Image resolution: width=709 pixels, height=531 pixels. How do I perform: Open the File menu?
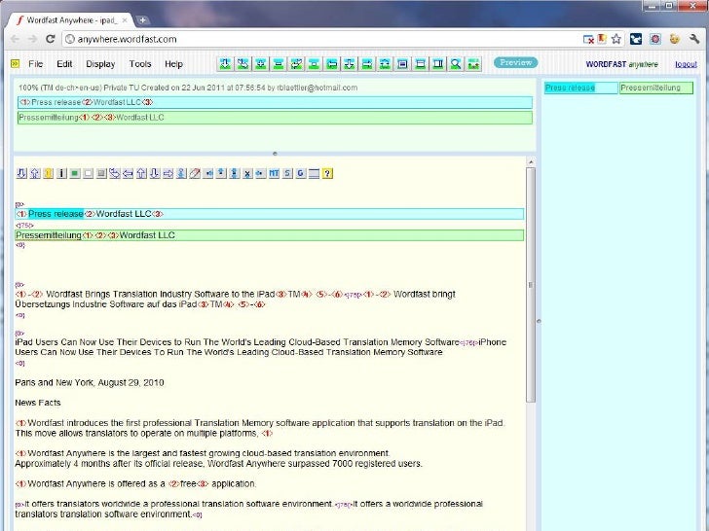pos(35,64)
